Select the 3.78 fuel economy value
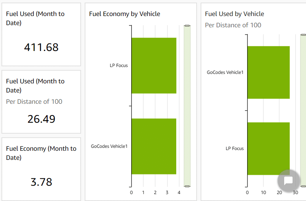 click(x=41, y=182)
